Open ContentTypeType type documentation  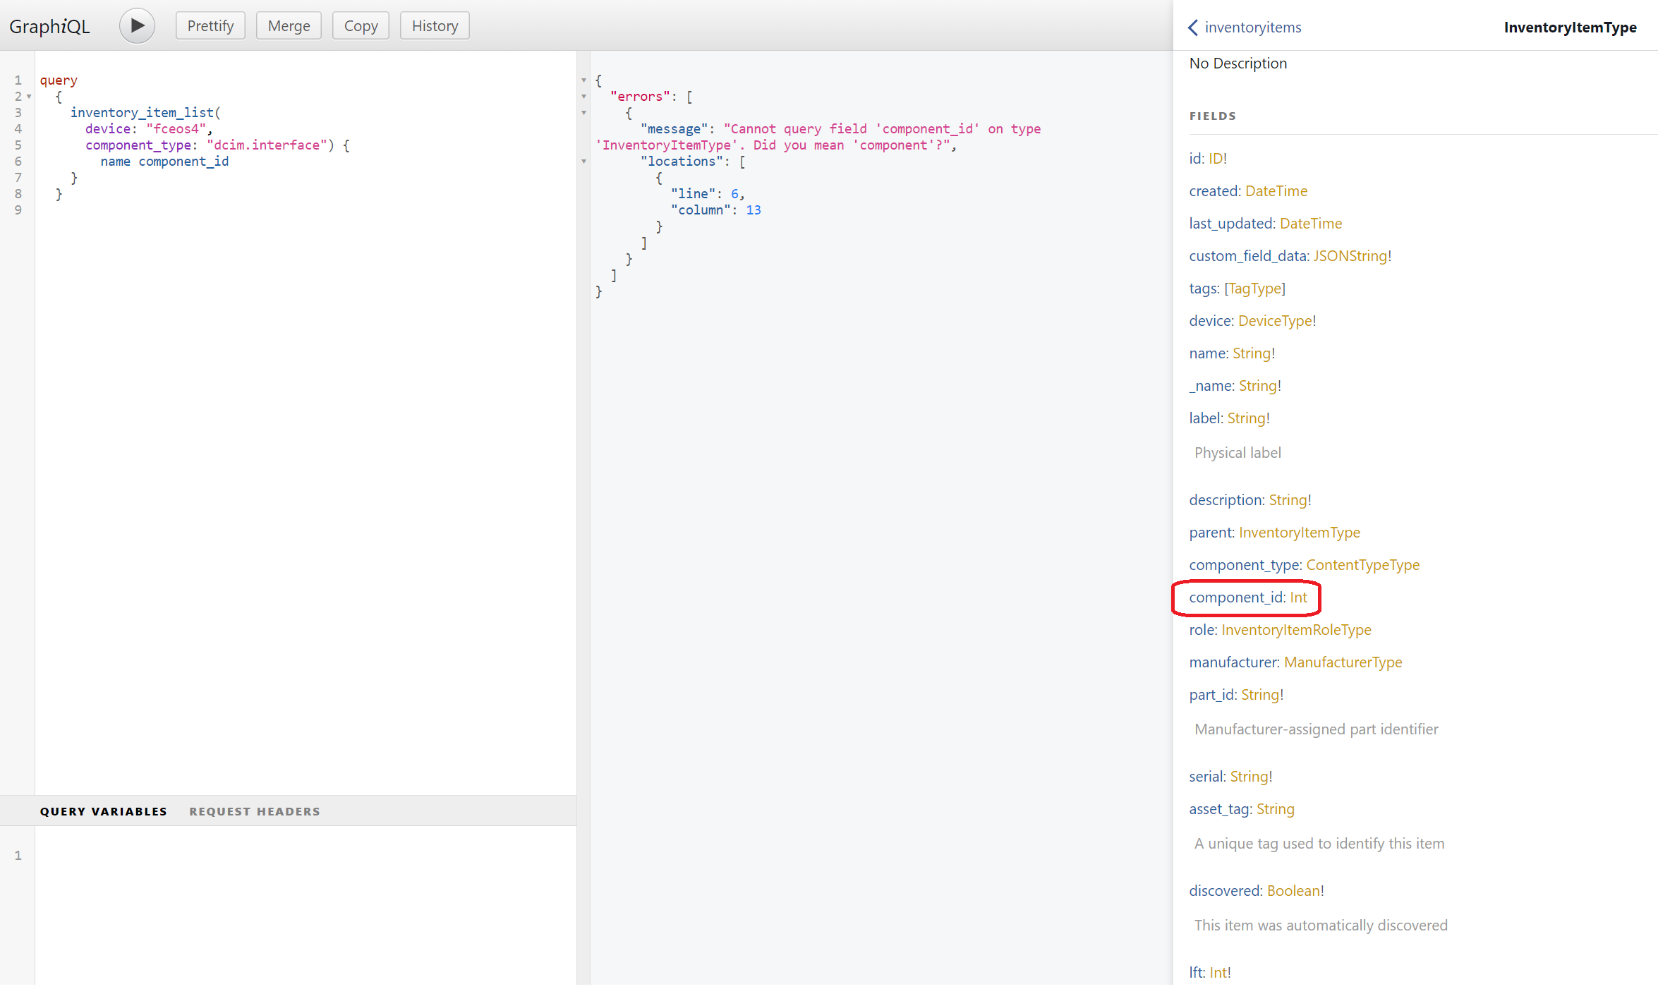tap(1362, 565)
